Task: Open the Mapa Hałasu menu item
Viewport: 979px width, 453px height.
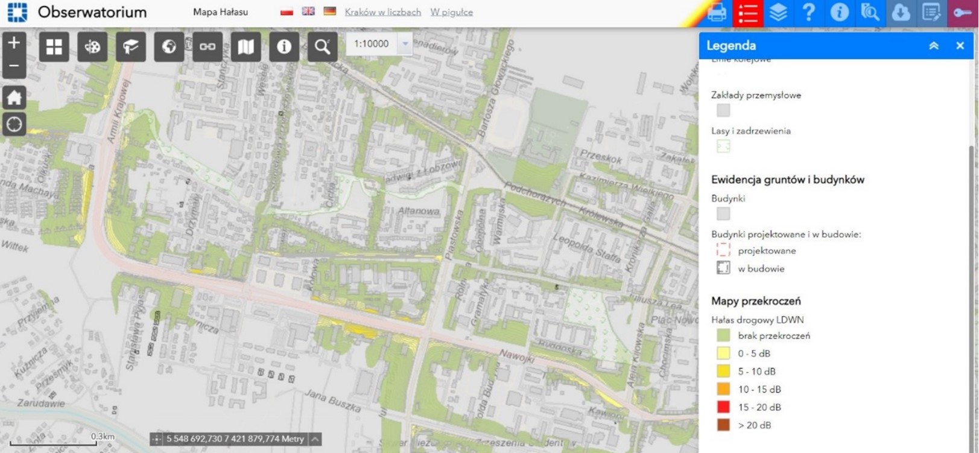Action: (220, 12)
